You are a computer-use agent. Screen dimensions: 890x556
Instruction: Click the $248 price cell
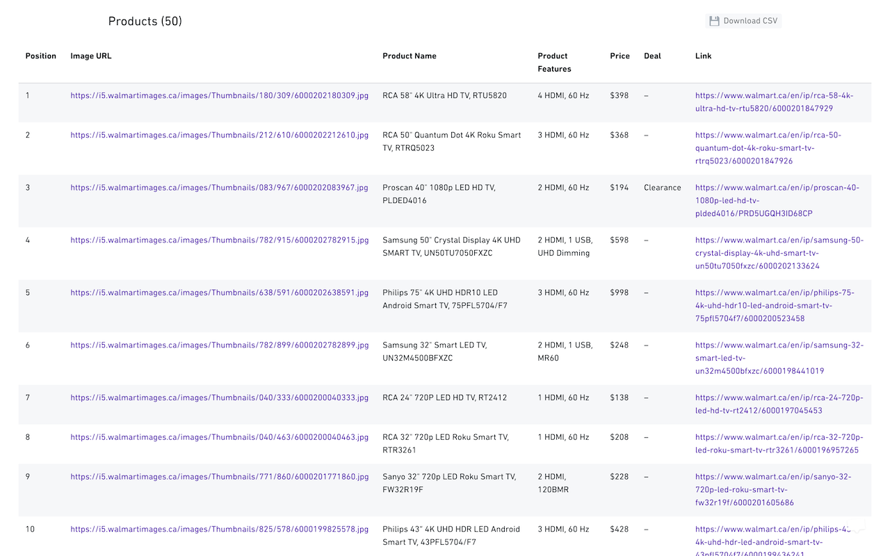619,345
